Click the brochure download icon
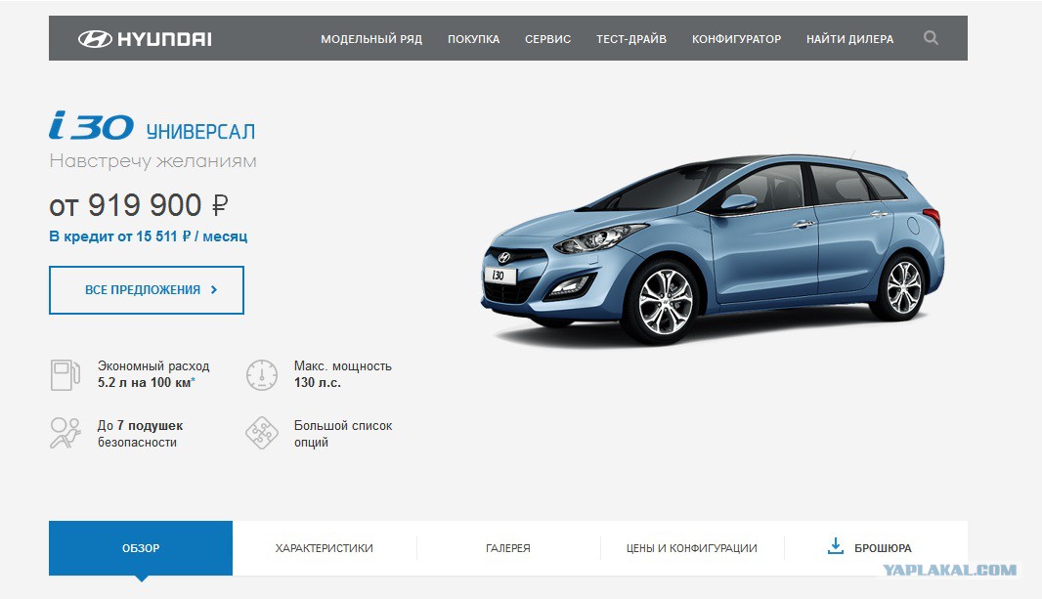 [x=836, y=546]
